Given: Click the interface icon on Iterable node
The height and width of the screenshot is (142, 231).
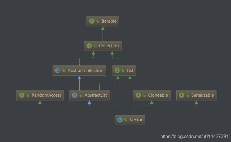Looking at the screenshot, I should pos(92,21).
